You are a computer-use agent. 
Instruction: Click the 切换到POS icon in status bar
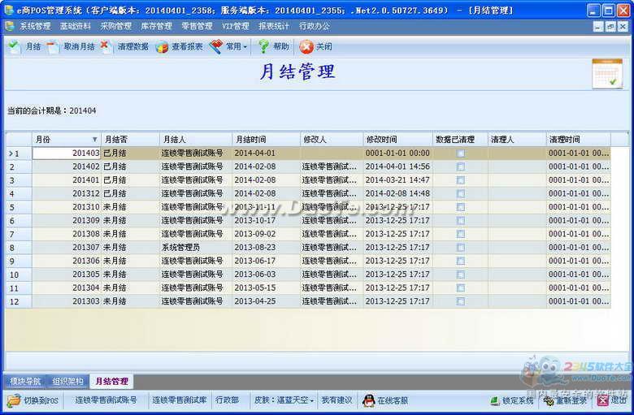pyautogui.click(x=14, y=400)
